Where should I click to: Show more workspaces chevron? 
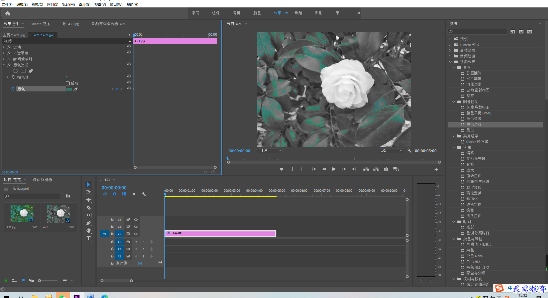pyautogui.click(x=359, y=13)
